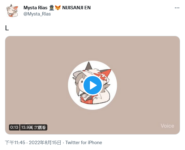Open the 下午11:45 timestamp link
Viewport: 185px width, 150px height.
pyautogui.click(x=15, y=143)
